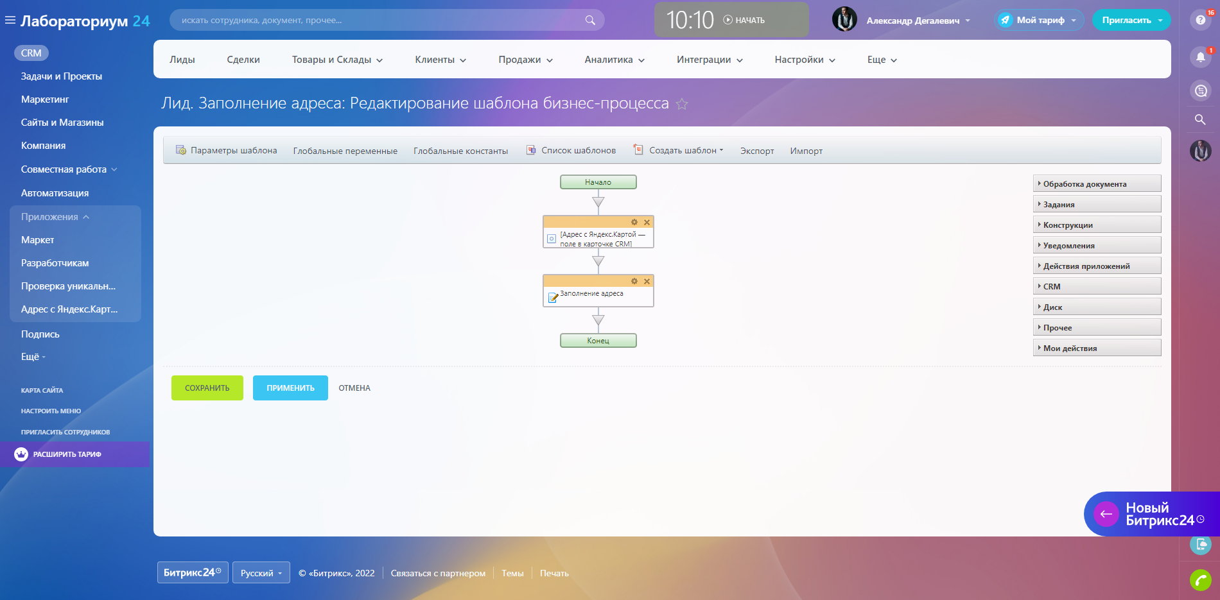Collapse the Приложения sidebar group

click(55, 217)
